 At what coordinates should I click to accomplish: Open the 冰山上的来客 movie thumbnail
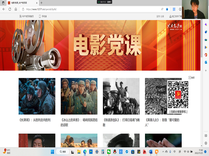point(79,96)
